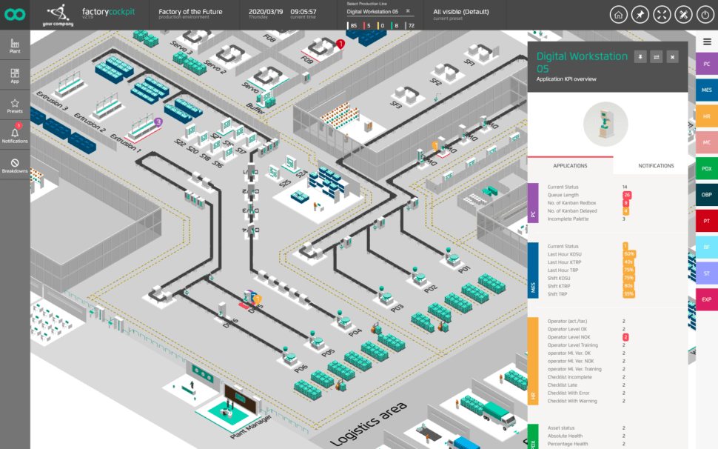Screen dimensions: 718x449
Task: Click the HR section label in panel
Action: [533, 361]
